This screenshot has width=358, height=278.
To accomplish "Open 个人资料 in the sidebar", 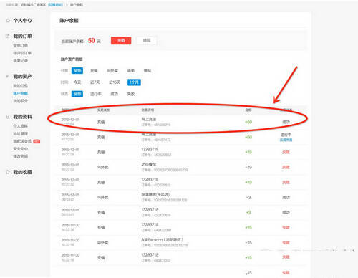I will click(x=21, y=126).
